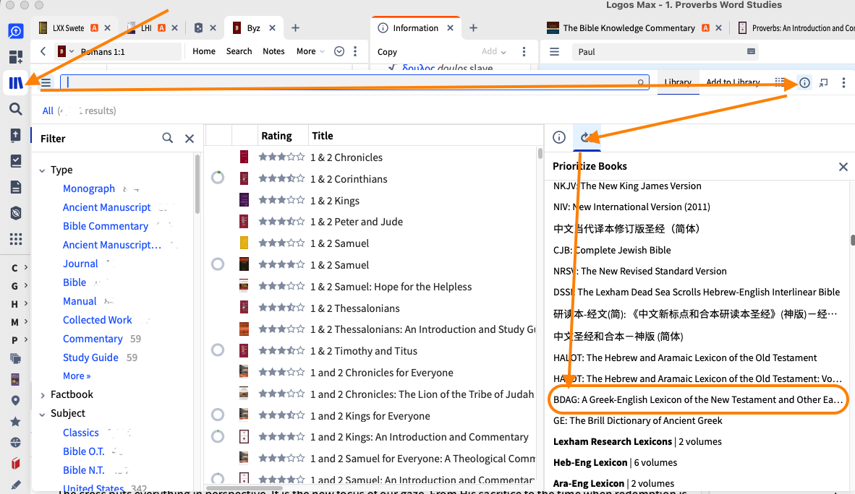
Task: Open the More dropdown in Byz toolbar
Action: [x=310, y=51]
